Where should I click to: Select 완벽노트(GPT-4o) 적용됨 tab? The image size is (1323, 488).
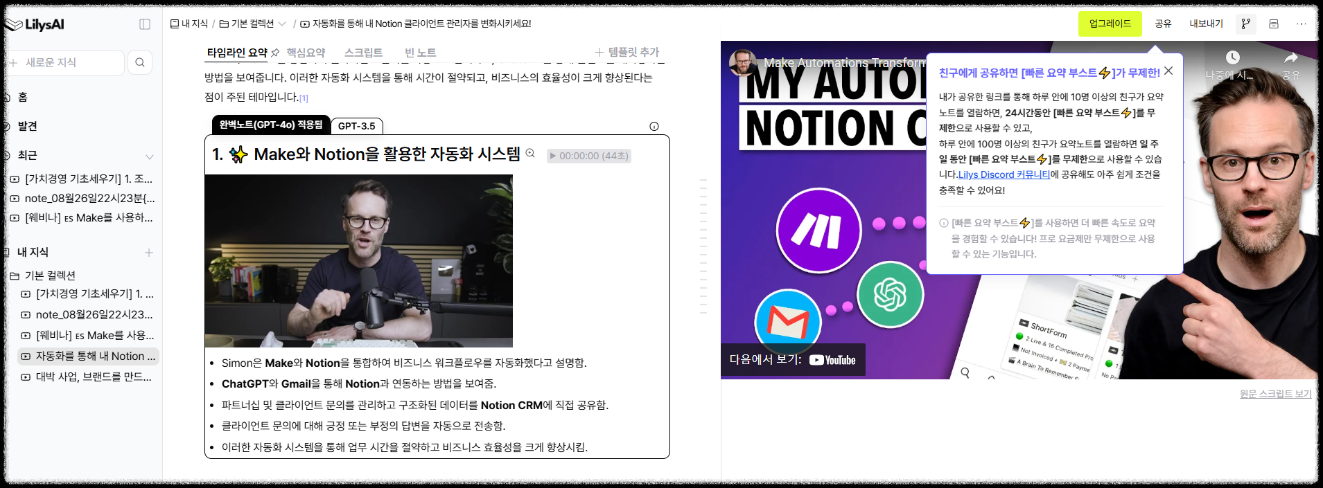point(271,125)
